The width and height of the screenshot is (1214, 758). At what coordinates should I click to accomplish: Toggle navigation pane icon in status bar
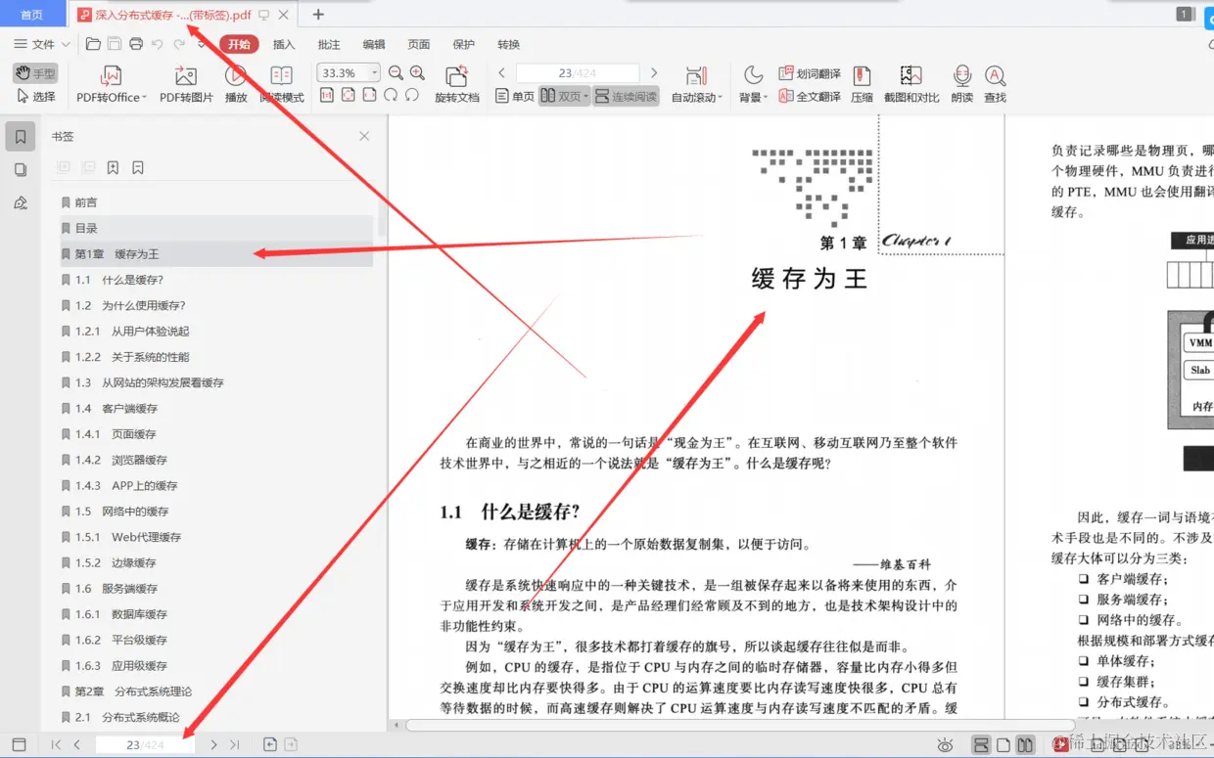pyautogui.click(x=20, y=745)
